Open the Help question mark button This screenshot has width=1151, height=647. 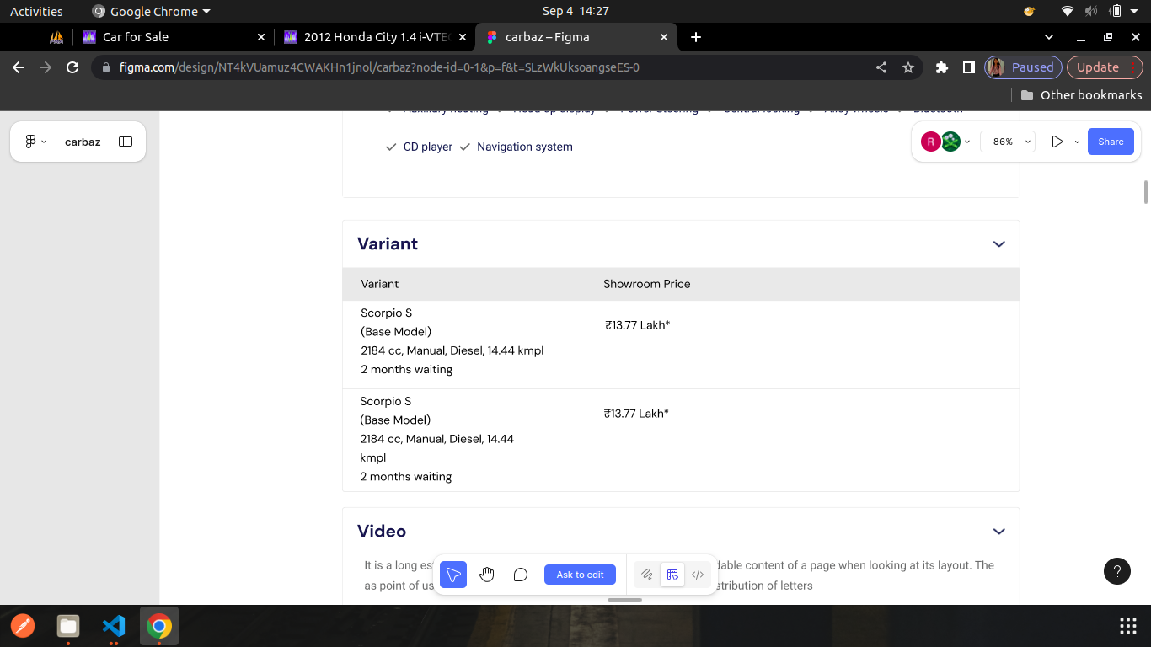point(1116,571)
